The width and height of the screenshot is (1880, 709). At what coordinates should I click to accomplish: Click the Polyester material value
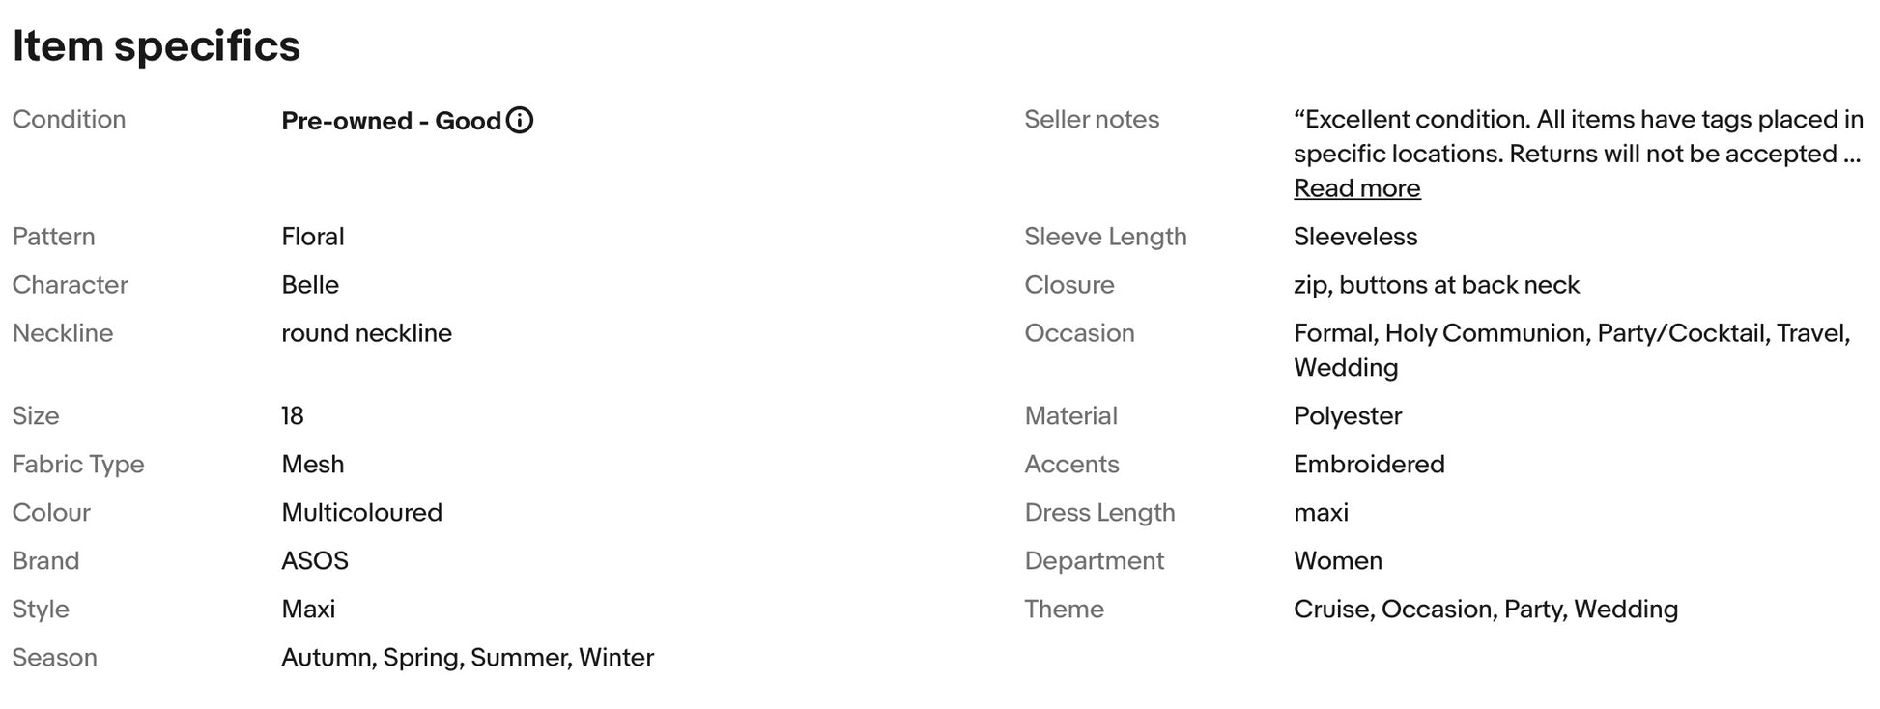[x=1348, y=416]
